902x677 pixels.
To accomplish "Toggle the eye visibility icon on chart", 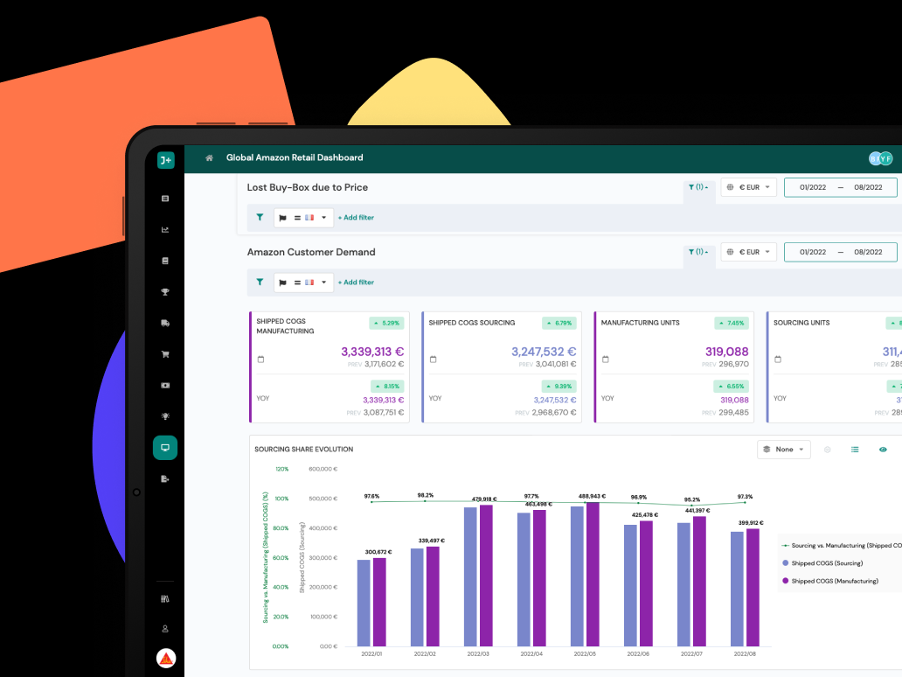I will pos(883,450).
